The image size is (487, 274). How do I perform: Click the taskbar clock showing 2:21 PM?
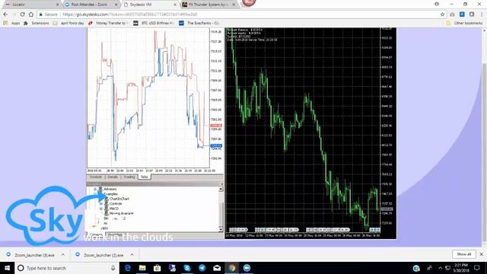[460, 268]
